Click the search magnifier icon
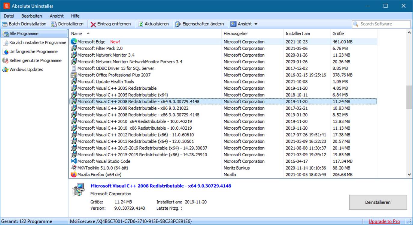Image resolution: width=413 pixels, height=225 pixels. [x=356, y=24]
